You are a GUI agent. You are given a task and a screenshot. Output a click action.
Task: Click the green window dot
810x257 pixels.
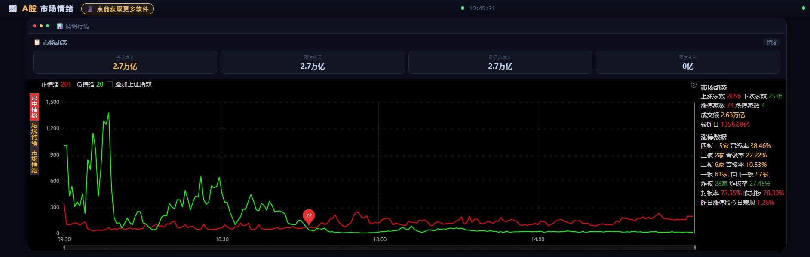47,26
